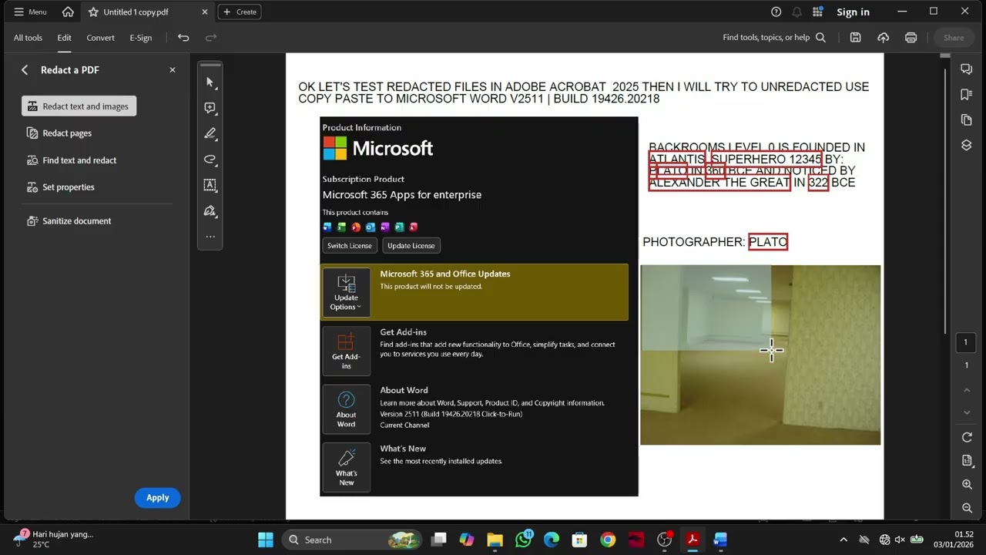This screenshot has height=555, width=986.
Task: Open Set properties
Action: pos(61,187)
